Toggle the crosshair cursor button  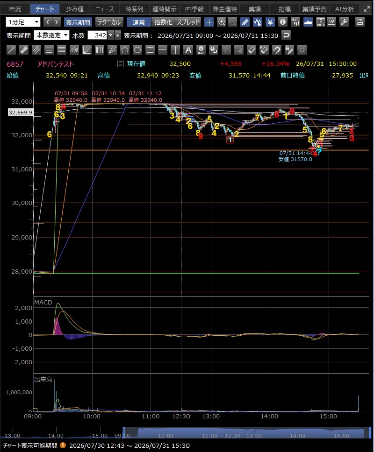[x=209, y=22]
